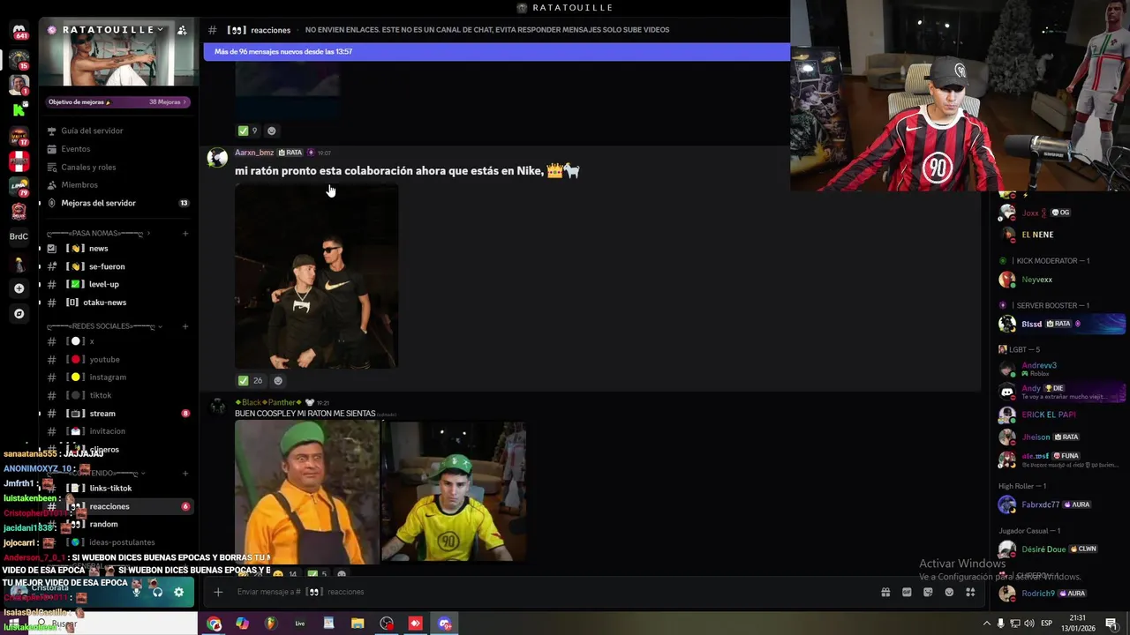Open the tiktok channel
The image size is (1130, 635).
coord(117,395)
